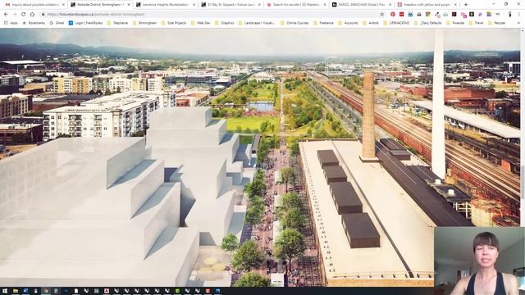Open the LIFEHACKING bookmark folder
Viewport: 525px width, 295px height.
pos(396,23)
